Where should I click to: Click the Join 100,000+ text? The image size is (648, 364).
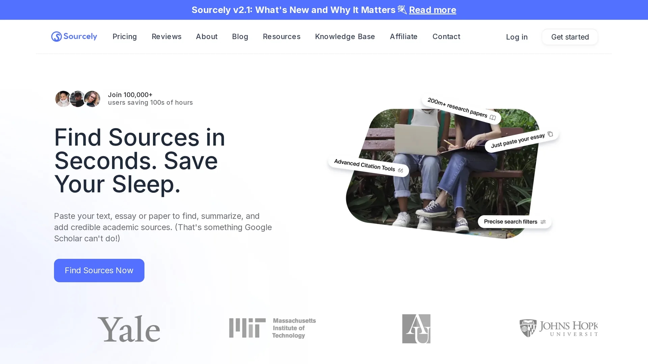[130, 95]
